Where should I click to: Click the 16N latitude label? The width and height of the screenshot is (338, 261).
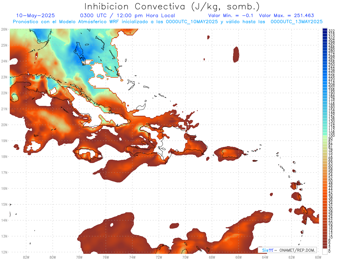4,188
